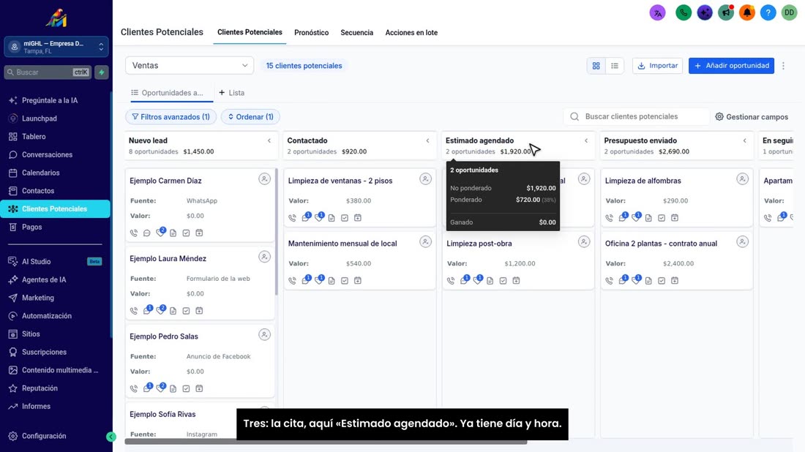Open Filtros avanzados (1)
This screenshot has height=452, width=805.
coord(171,117)
